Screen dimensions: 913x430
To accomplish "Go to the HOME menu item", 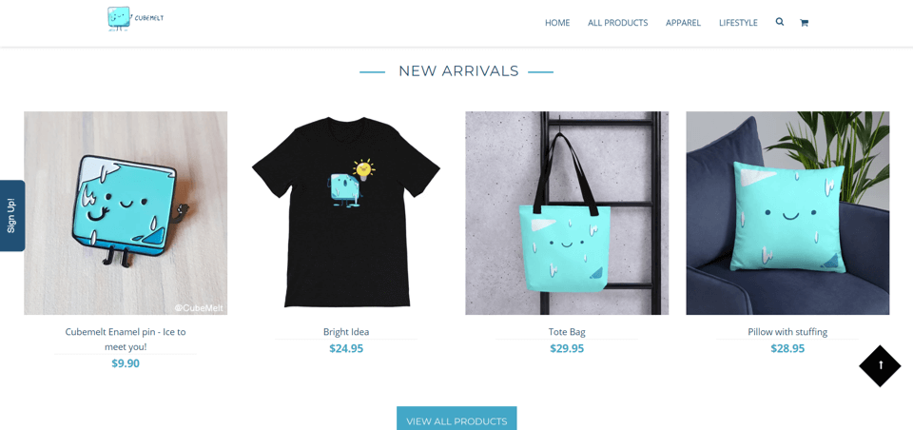I will [x=557, y=23].
